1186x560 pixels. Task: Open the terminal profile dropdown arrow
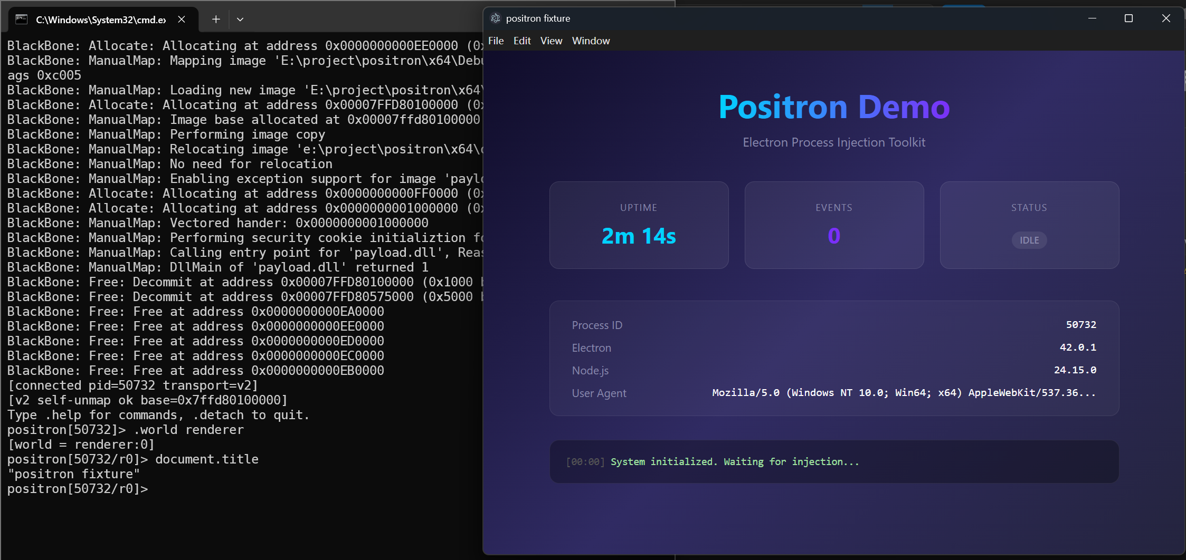pos(240,20)
